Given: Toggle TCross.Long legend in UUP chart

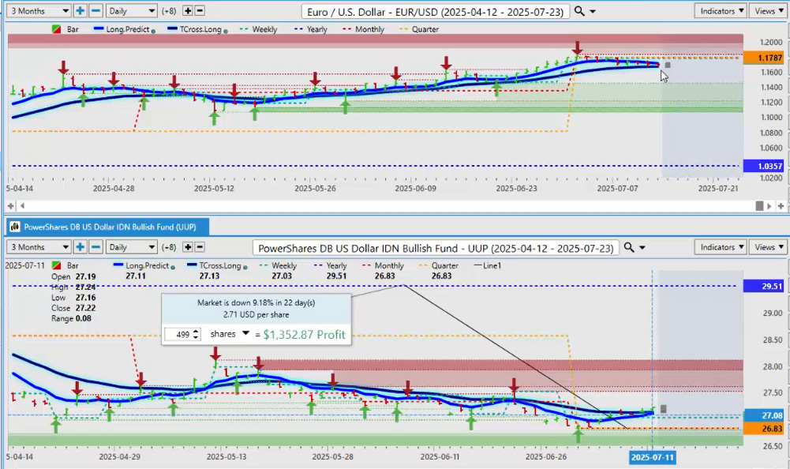Looking at the screenshot, I should coord(208,266).
